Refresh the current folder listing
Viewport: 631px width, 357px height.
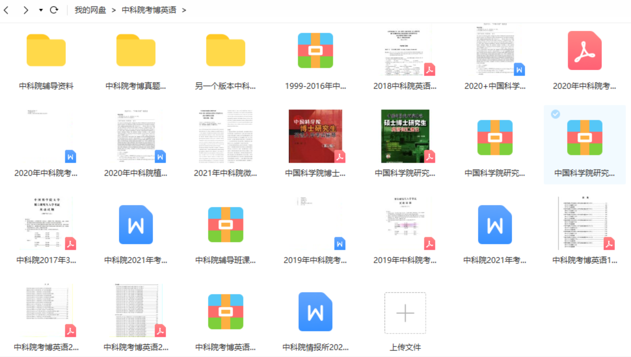[54, 10]
